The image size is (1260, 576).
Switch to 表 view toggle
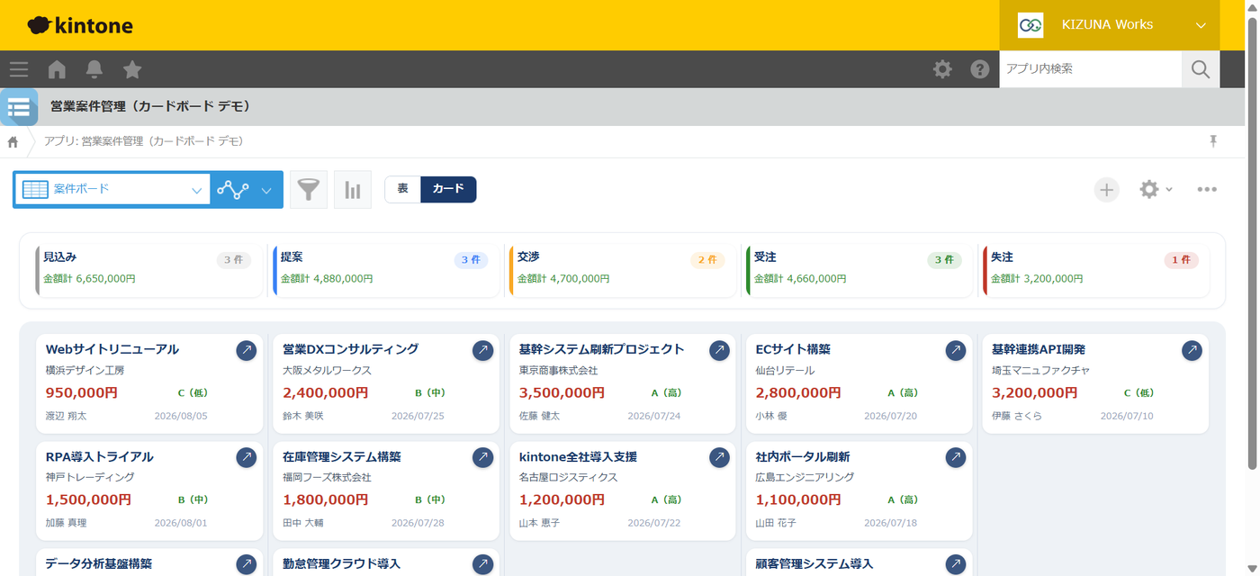point(403,189)
